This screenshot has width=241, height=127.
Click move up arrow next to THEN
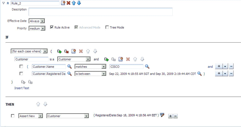[x=38, y=104]
